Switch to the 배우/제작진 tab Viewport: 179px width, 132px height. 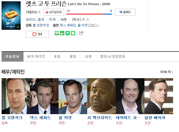[x=36, y=56]
